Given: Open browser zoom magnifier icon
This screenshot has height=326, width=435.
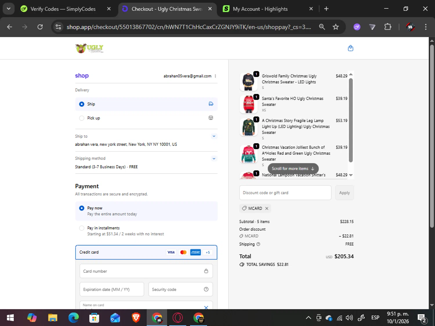Looking at the screenshot, I should click(322, 27).
